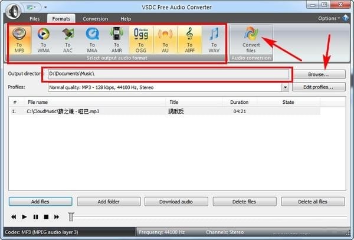Screen dimensions: 354x240
Task: Click the playback position slider handle
Action: [71, 217]
